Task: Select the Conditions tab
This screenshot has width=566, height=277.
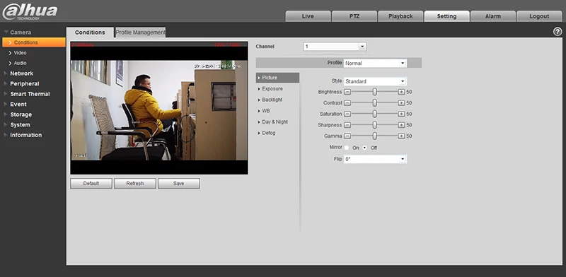Action: click(x=90, y=33)
